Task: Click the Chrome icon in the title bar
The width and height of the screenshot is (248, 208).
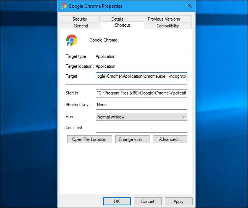Action: pos(64,6)
